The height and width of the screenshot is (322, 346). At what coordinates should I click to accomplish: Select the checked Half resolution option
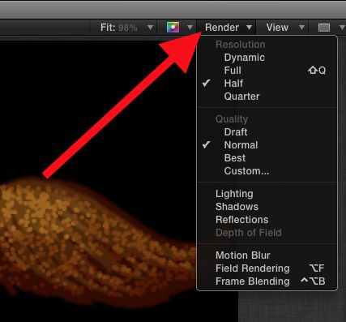pyautogui.click(x=267, y=84)
